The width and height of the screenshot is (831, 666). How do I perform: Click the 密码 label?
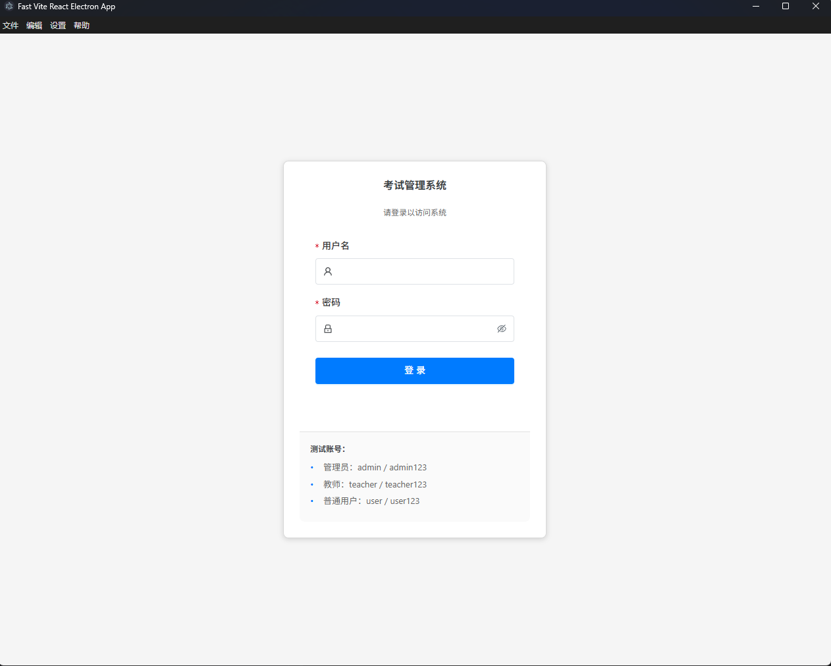[331, 302]
